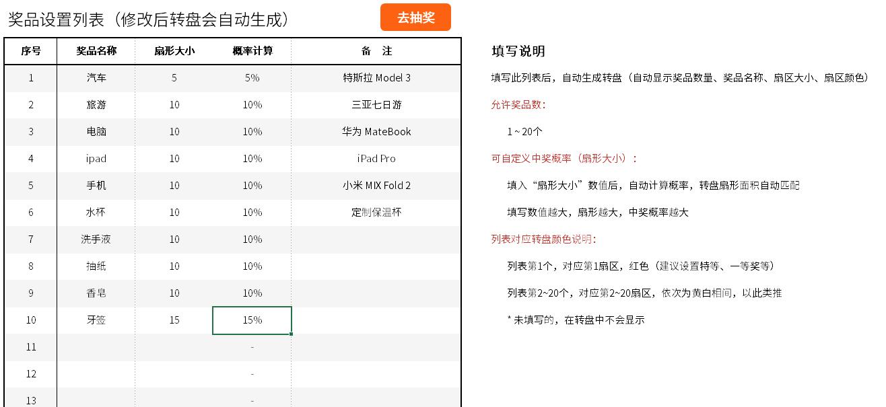Click the 香皂 prize name cell
Screen dimensions: 886x407
96,293
